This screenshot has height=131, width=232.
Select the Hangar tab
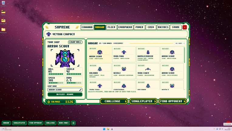click(100, 27)
